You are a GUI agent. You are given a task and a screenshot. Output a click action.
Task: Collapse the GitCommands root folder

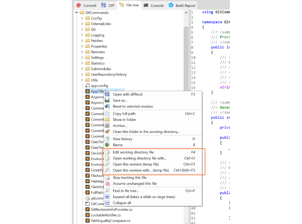coord(76,12)
